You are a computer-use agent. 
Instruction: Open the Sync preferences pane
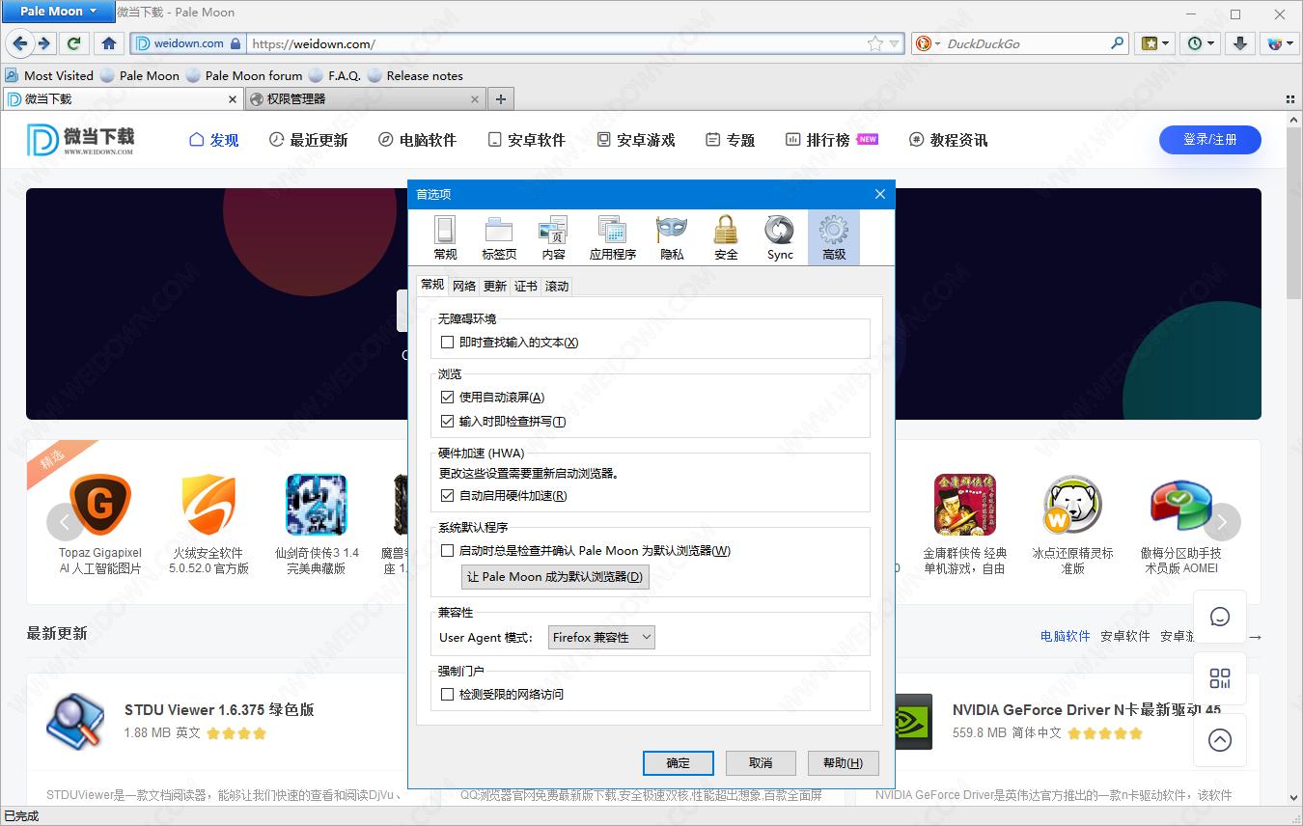pyautogui.click(x=780, y=237)
